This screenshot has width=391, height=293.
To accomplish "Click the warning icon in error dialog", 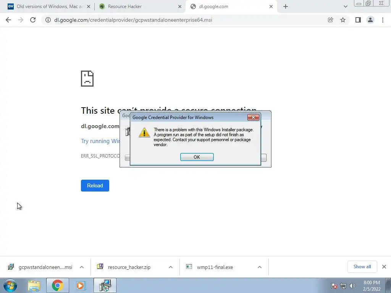I will [x=144, y=132].
